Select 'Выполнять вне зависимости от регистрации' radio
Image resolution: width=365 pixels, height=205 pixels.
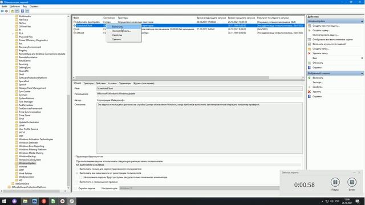[77, 173]
